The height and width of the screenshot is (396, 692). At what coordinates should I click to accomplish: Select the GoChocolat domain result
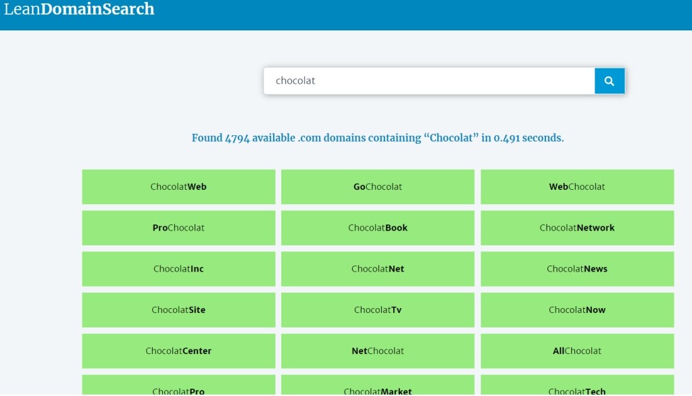pyautogui.click(x=378, y=187)
